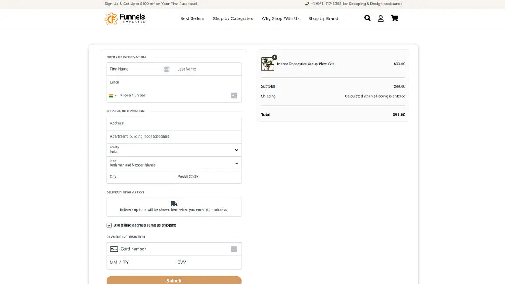Screen dimensions: 505x284
Task: Click the credit card icon beside Card number
Action: tap(114, 249)
